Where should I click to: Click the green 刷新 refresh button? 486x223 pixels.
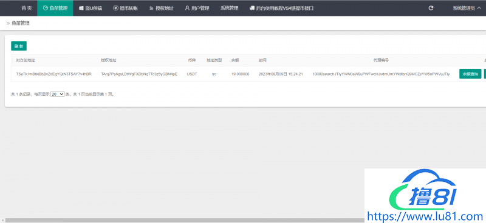[x=19, y=46]
